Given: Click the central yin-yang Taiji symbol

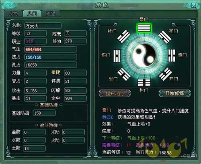Looking at the screenshot, I should (144, 55).
